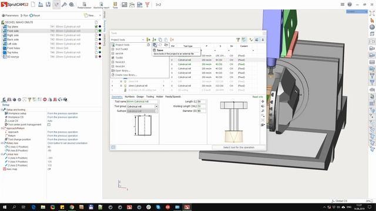Click Select tool for the operation button
Viewport: 376px width, 211px height.
click(x=239, y=147)
